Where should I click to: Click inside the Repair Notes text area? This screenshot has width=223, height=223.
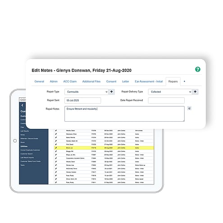point(124,114)
